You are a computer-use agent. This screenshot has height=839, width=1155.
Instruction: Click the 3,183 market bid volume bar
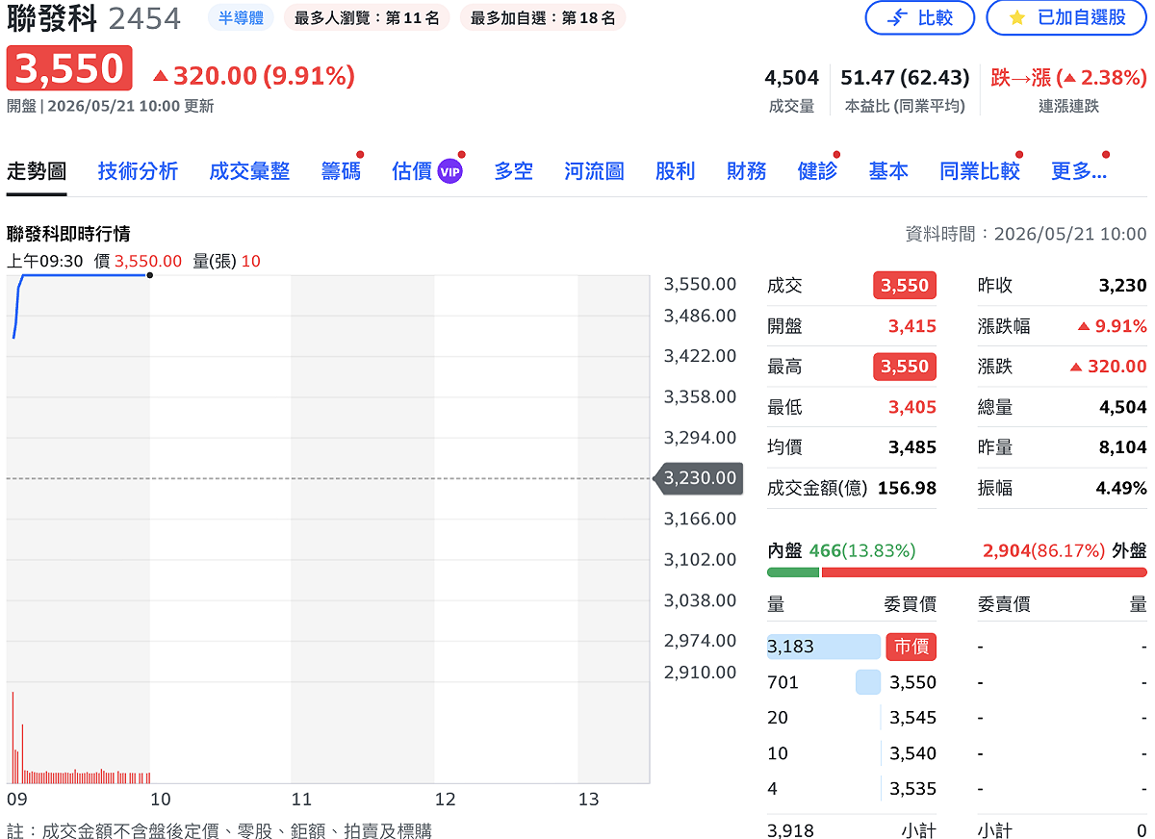[824, 647]
